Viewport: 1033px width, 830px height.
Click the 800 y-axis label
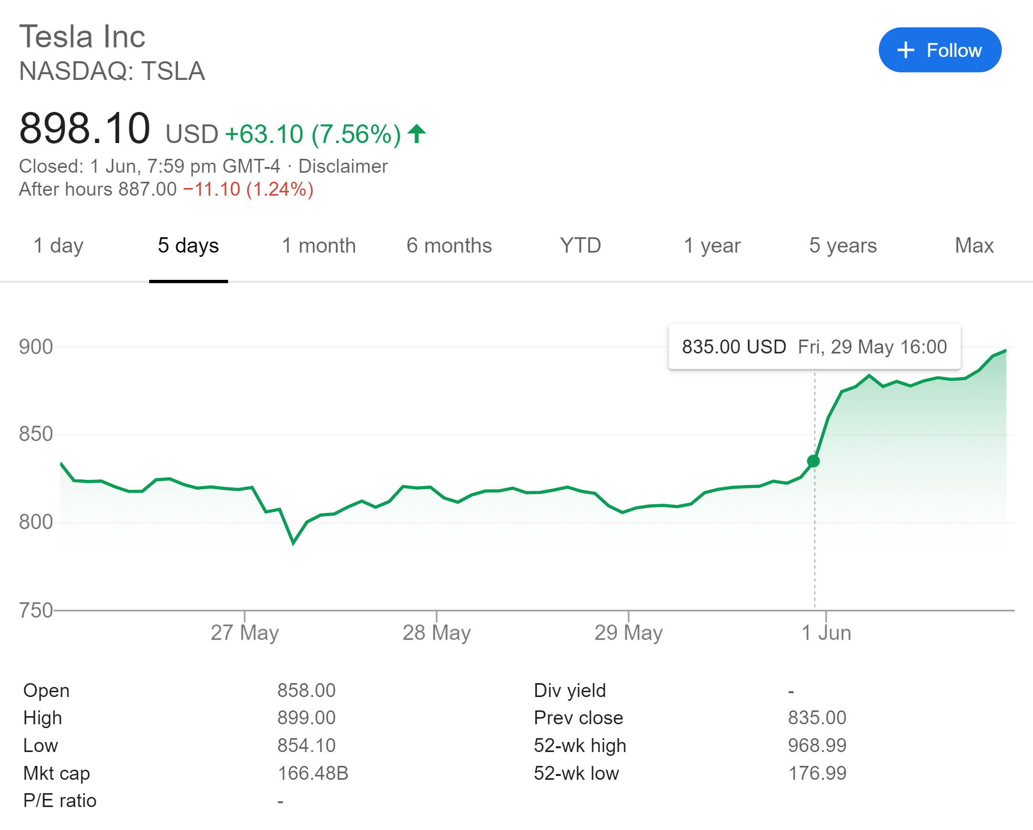point(36,522)
